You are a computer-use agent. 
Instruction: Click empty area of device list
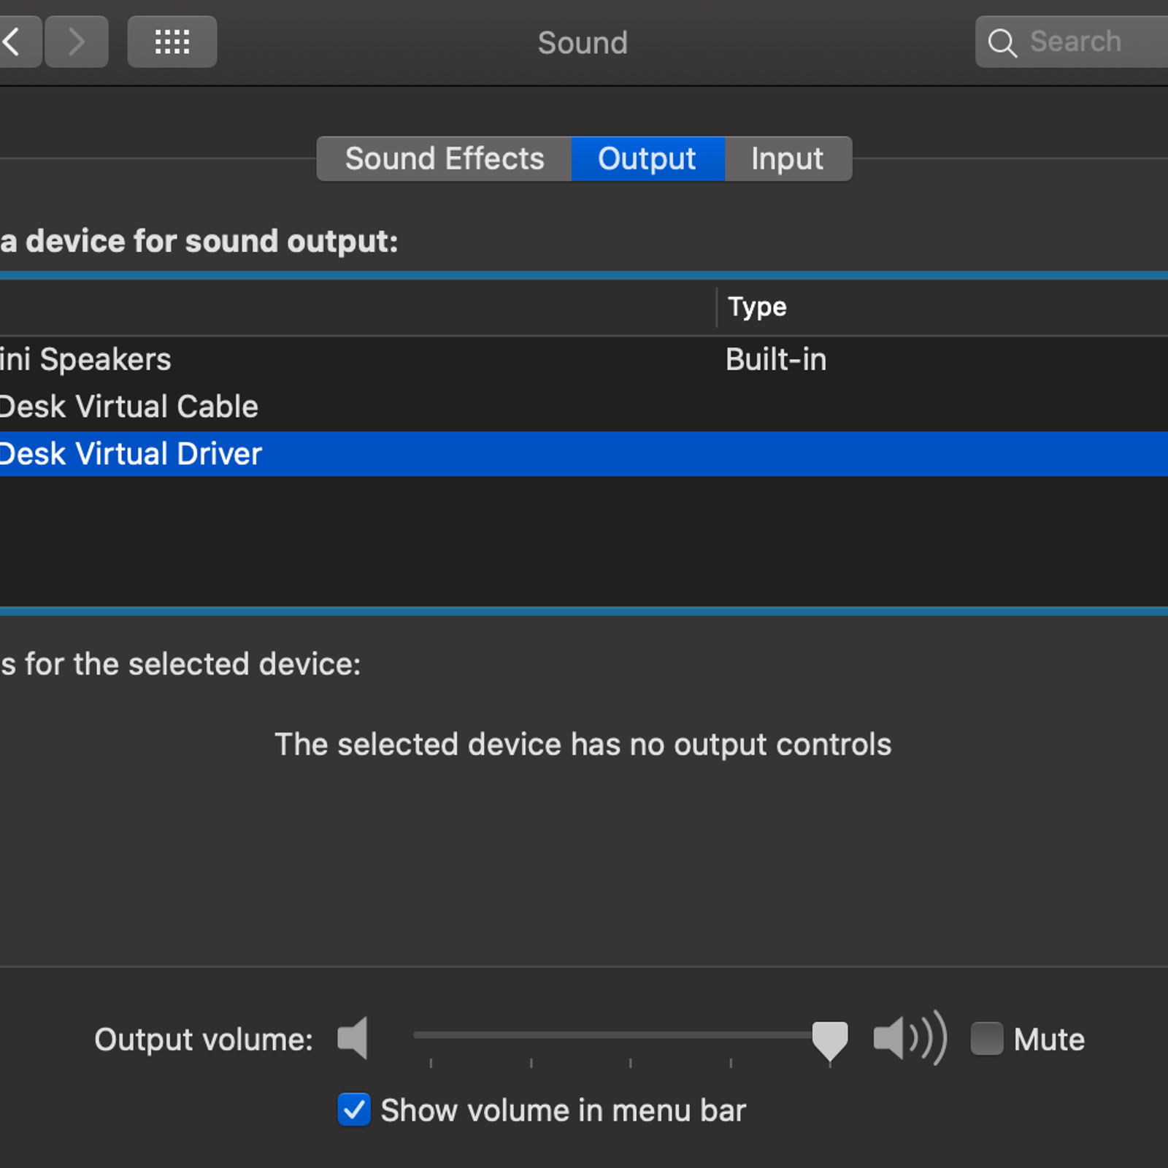click(584, 540)
